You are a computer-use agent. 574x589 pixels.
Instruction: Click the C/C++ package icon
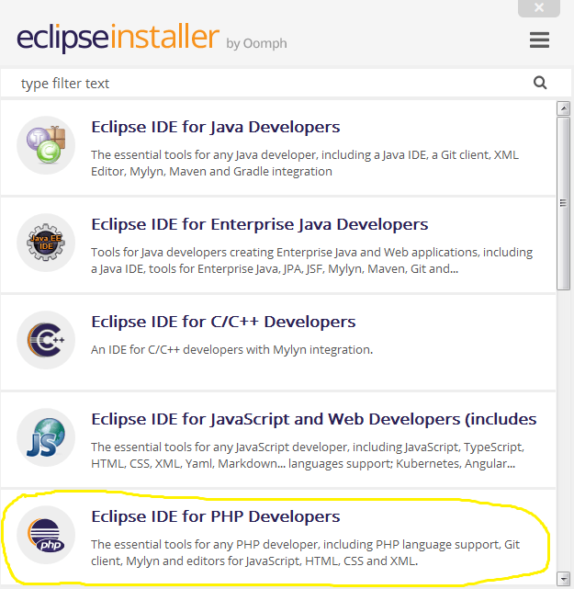pos(46,340)
